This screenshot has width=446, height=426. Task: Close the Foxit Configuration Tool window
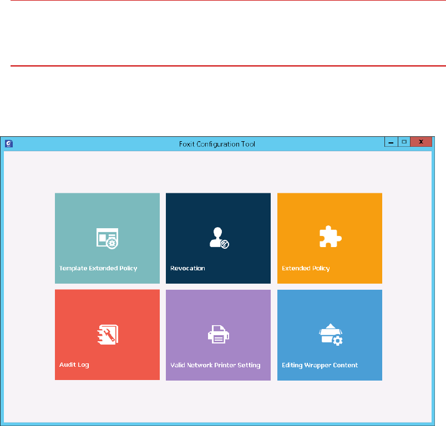tap(421, 142)
